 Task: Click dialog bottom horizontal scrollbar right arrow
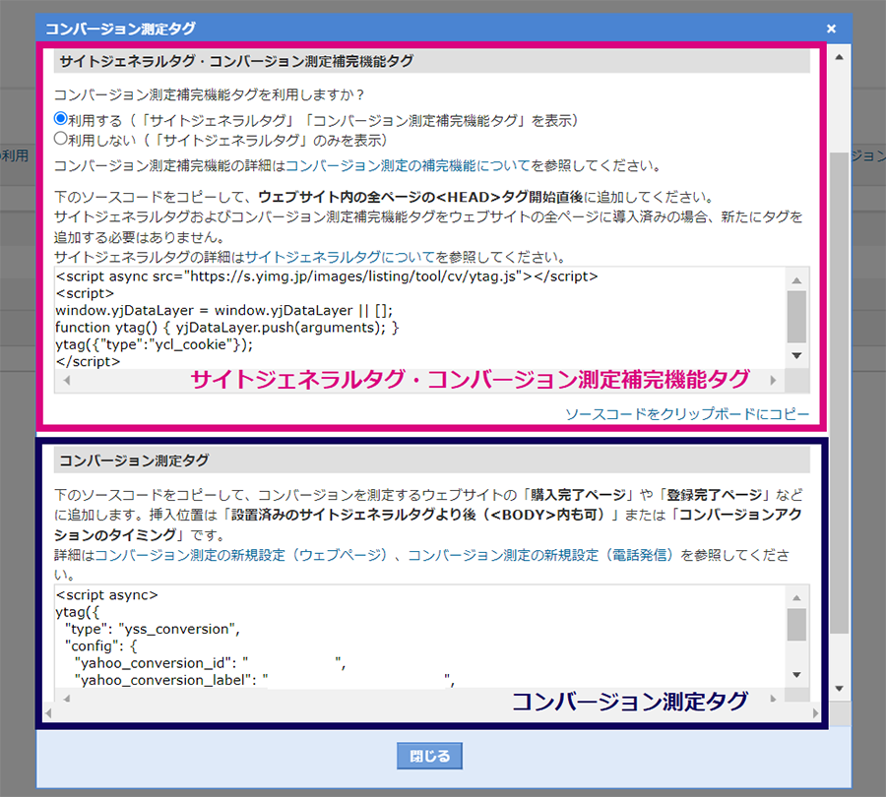point(815,713)
